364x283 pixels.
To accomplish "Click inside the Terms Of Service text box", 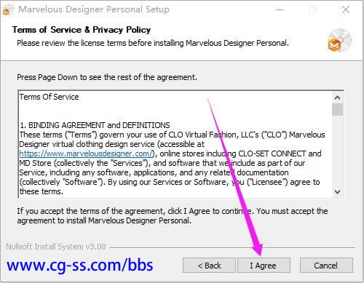I will [x=175, y=144].
